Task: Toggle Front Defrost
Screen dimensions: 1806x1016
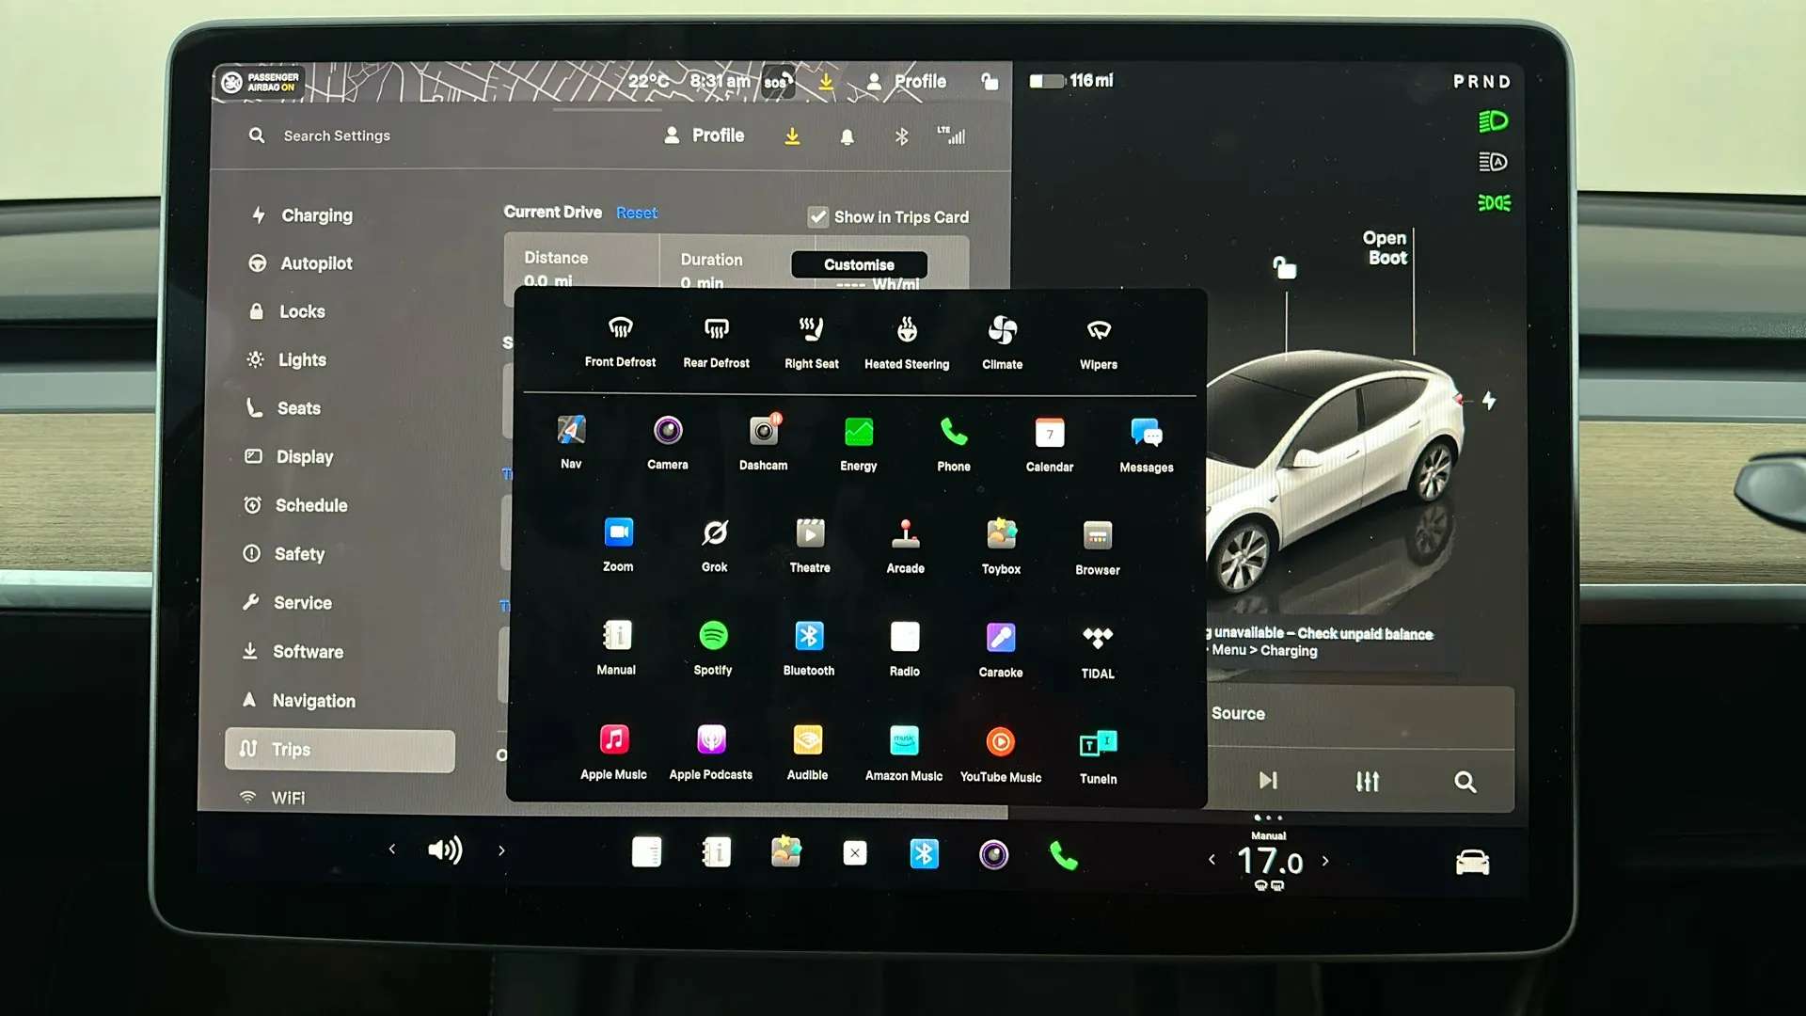Action: tap(620, 341)
